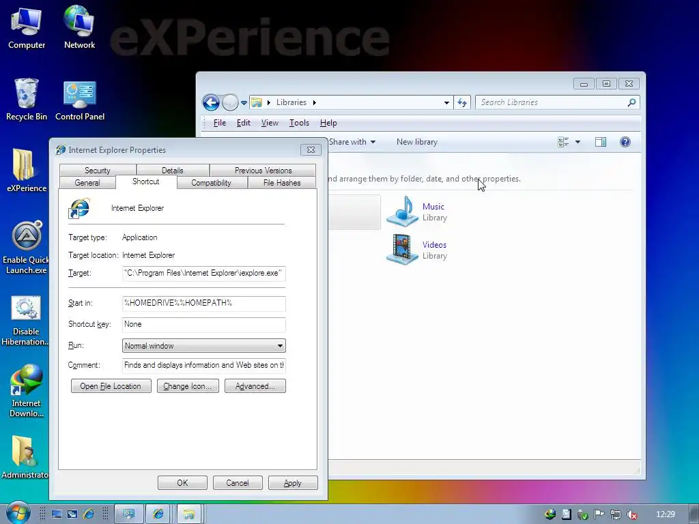Switch to the Compatibility tab

212,183
